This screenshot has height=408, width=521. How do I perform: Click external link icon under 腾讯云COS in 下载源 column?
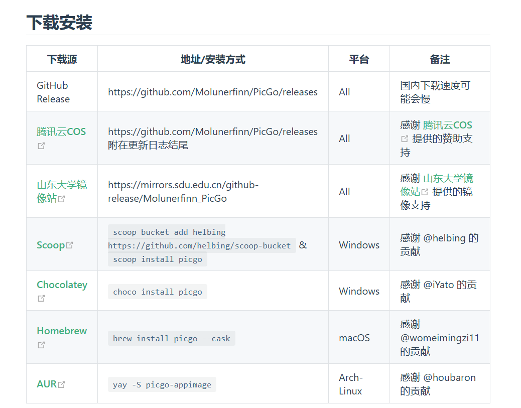click(x=41, y=146)
